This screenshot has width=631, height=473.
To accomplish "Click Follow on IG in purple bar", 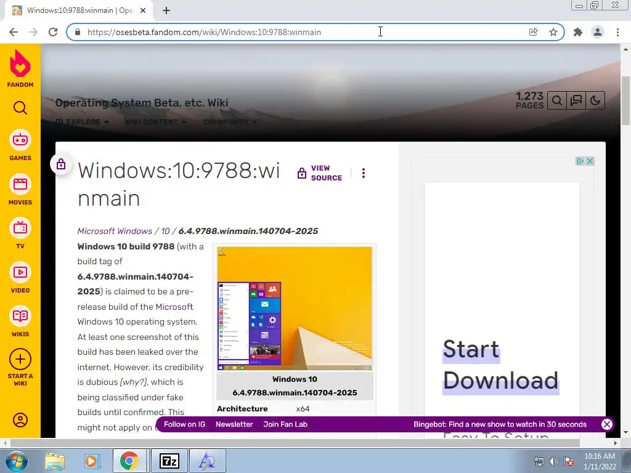I will 184,424.
